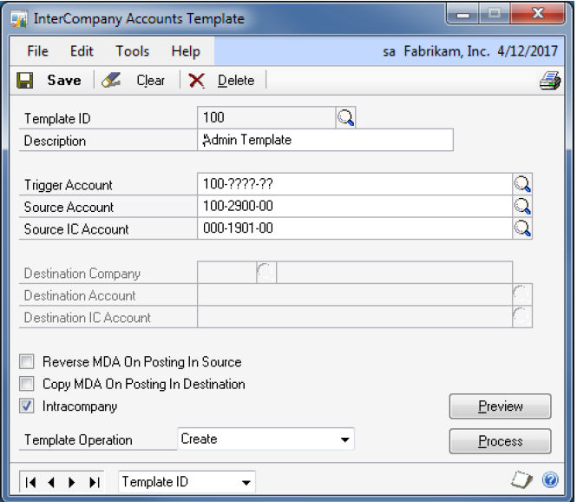
Task: Enable Reverse MDA On Posting In Source
Action: point(27,361)
